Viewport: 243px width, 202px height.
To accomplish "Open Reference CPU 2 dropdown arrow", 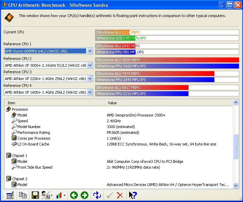I will [x=90, y=65].
